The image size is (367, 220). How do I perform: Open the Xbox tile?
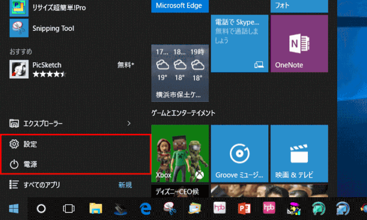point(180,153)
